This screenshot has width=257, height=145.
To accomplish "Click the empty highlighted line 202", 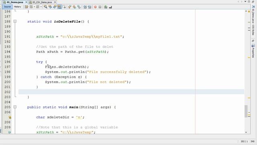I will [x=131, y=92].
